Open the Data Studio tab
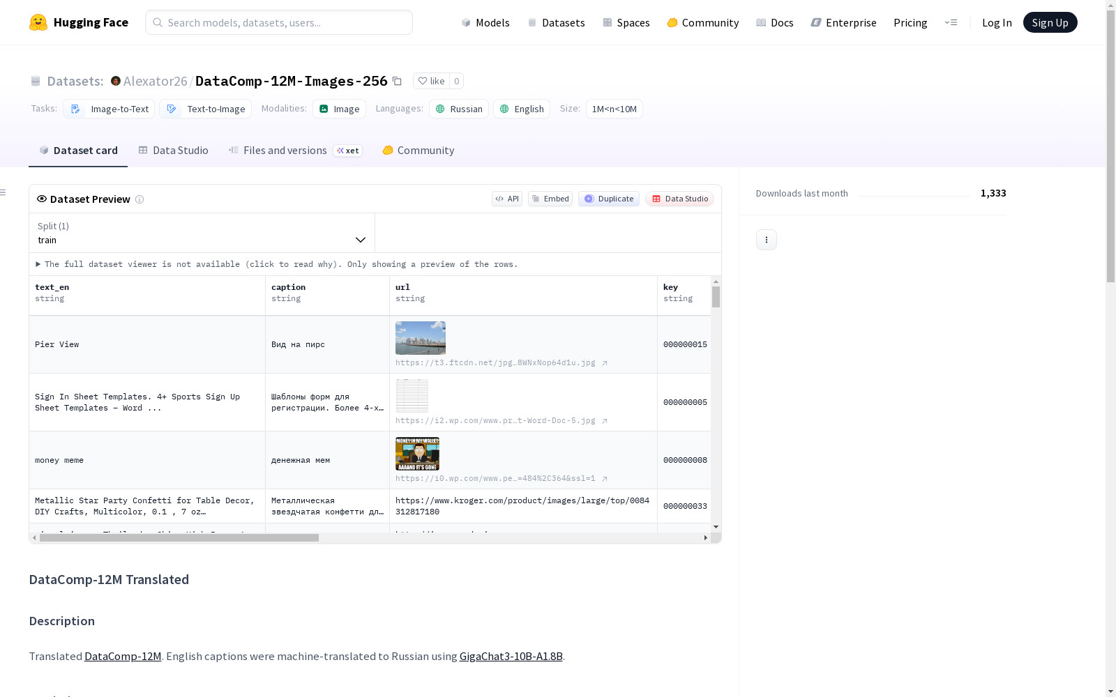 (x=173, y=151)
